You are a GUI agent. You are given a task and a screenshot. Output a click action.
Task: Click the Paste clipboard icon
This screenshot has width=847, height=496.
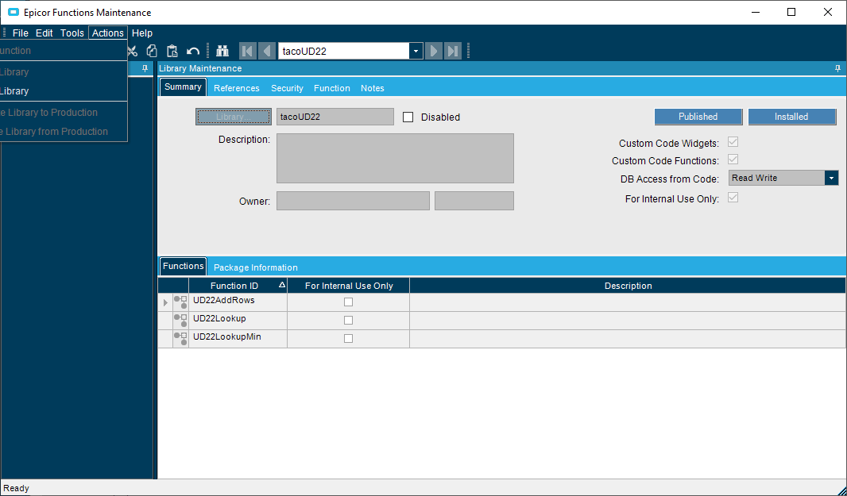coord(172,52)
